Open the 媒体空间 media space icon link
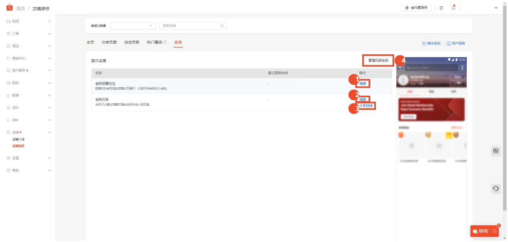 pos(424,43)
